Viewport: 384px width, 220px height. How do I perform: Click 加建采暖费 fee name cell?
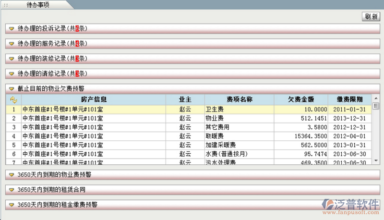240,145
